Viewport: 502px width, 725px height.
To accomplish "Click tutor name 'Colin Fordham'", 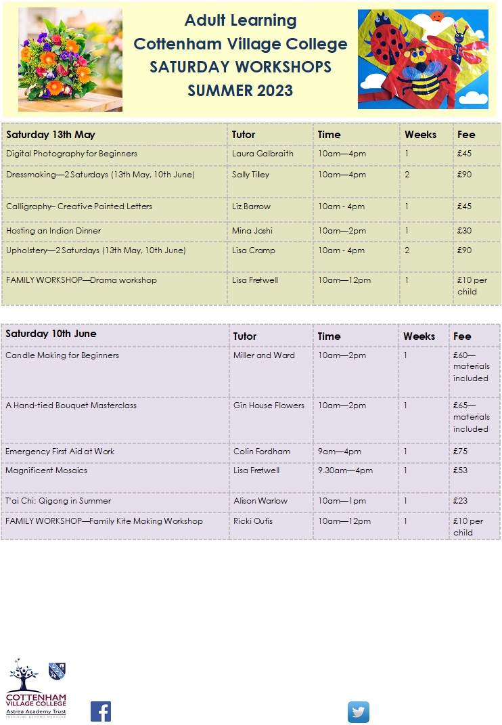I will click(x=262, y=452).
